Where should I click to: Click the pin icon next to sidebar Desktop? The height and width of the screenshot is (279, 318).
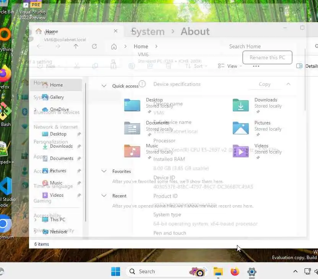pos(79,134)
